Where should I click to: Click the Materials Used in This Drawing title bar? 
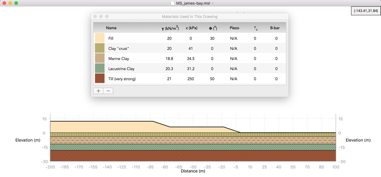coord(189,16)
